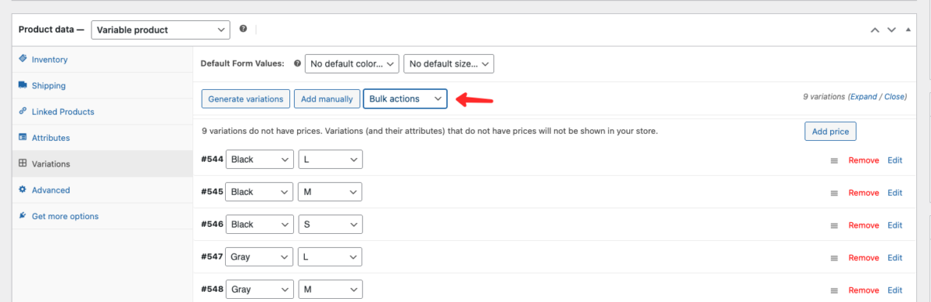This screenshot has height=302, width=931.
Task: Click drag handle icon for variation #547
Action: tap(834, 258)
